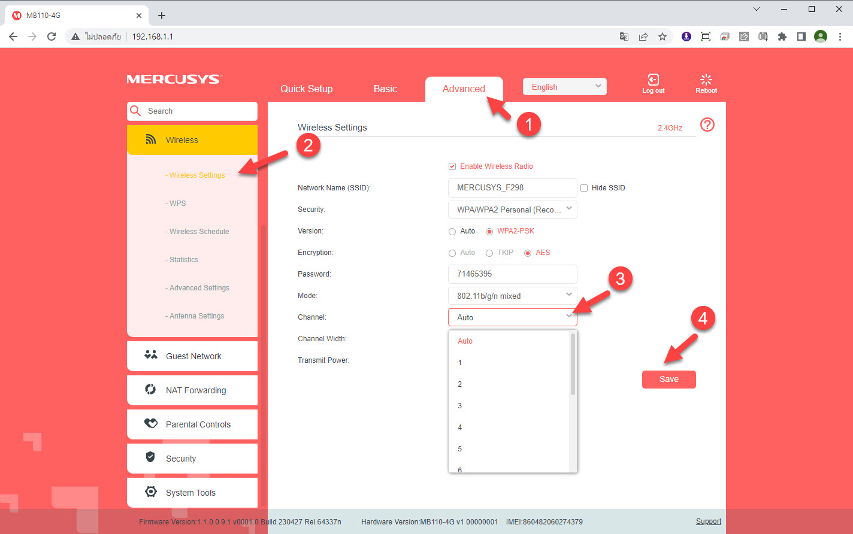The width and height of the screenshot is (853, 534).
Task: Open Chrome three-dot menu
Action: [x=840, y=37]
